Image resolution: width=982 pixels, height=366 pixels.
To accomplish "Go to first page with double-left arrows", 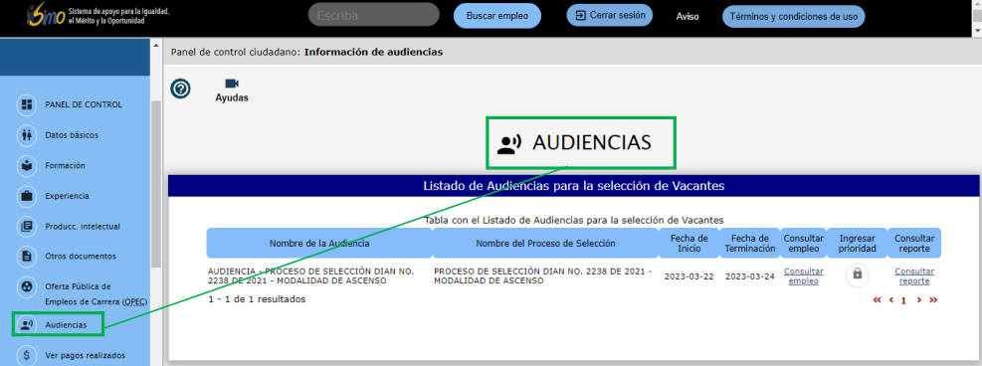I will 877,299.
